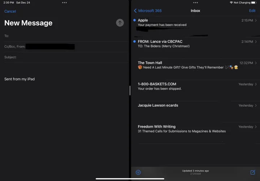
Task: Open multitasking dots above New Message
Action: [64, 3]
